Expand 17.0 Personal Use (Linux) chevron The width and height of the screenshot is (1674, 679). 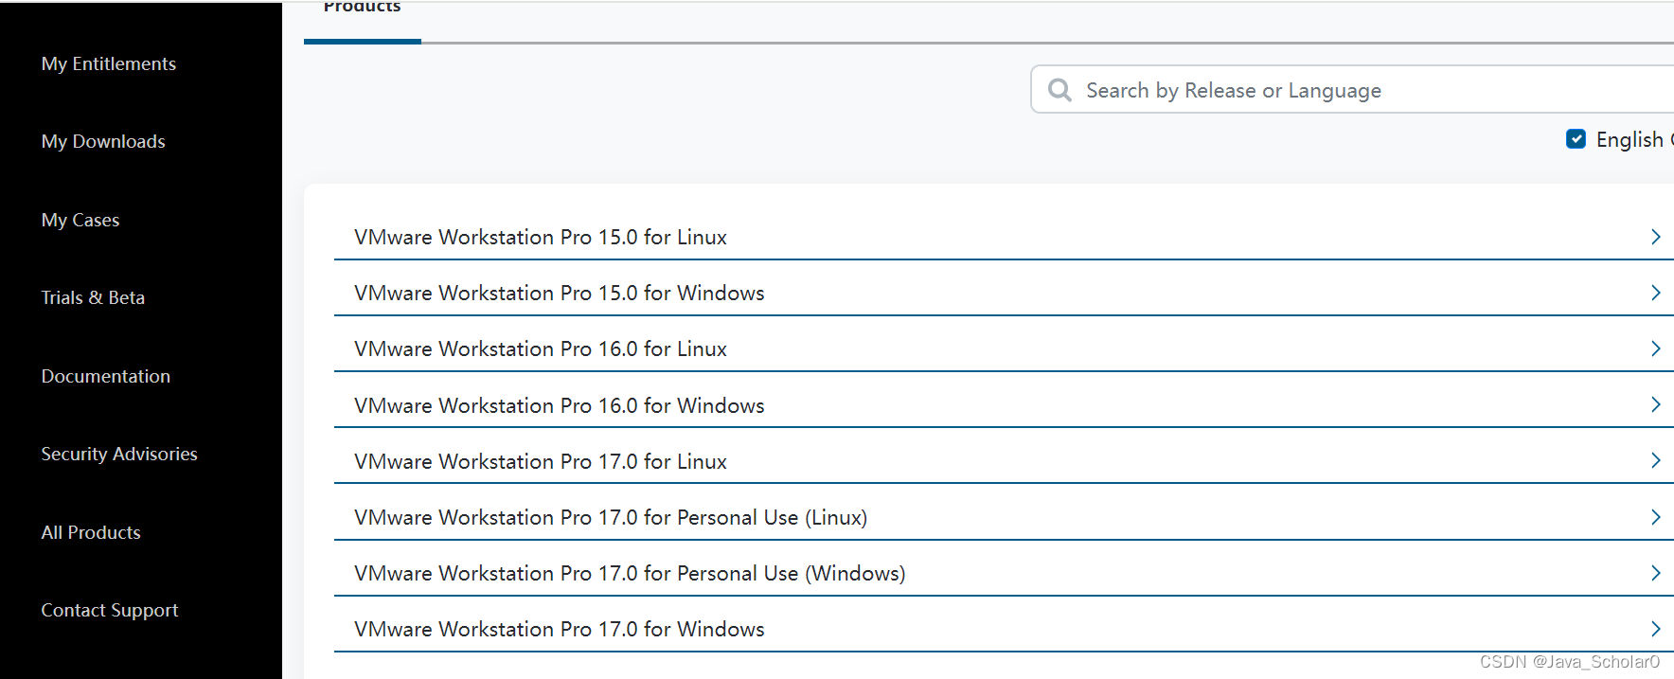click(x=1655, y=517)
